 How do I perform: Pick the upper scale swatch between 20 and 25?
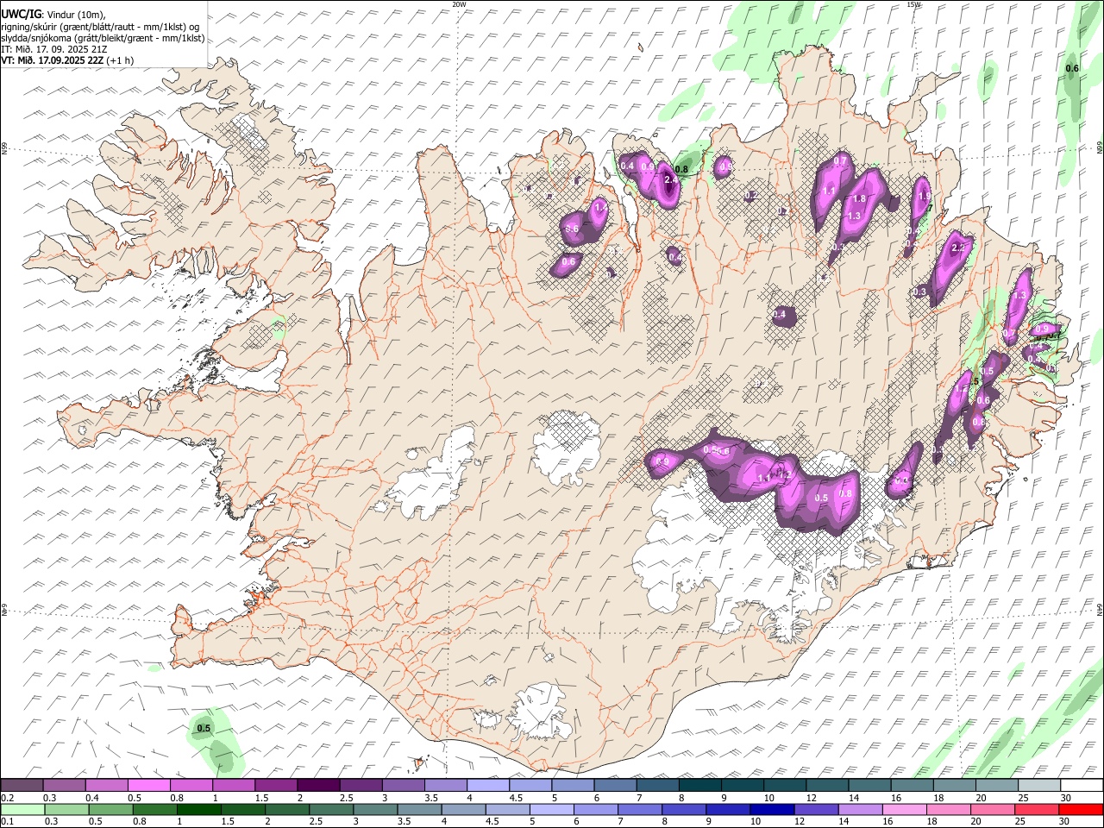(x=996, y=786)
